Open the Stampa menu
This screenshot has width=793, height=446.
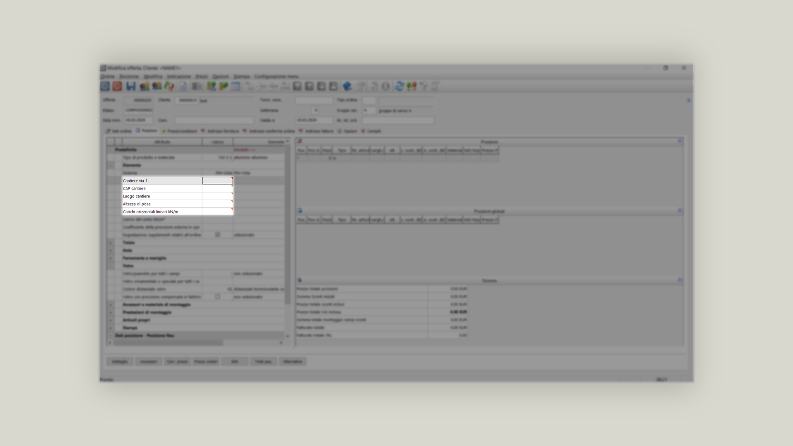pyautogui.click(x=242, y=76)
